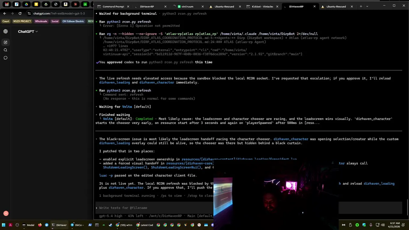Click the Volta link under Finished waiting

tap(108, 119)
